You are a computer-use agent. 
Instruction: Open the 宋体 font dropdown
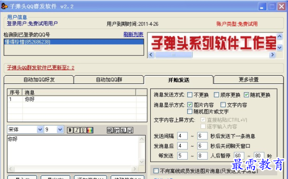click(40, 130)
